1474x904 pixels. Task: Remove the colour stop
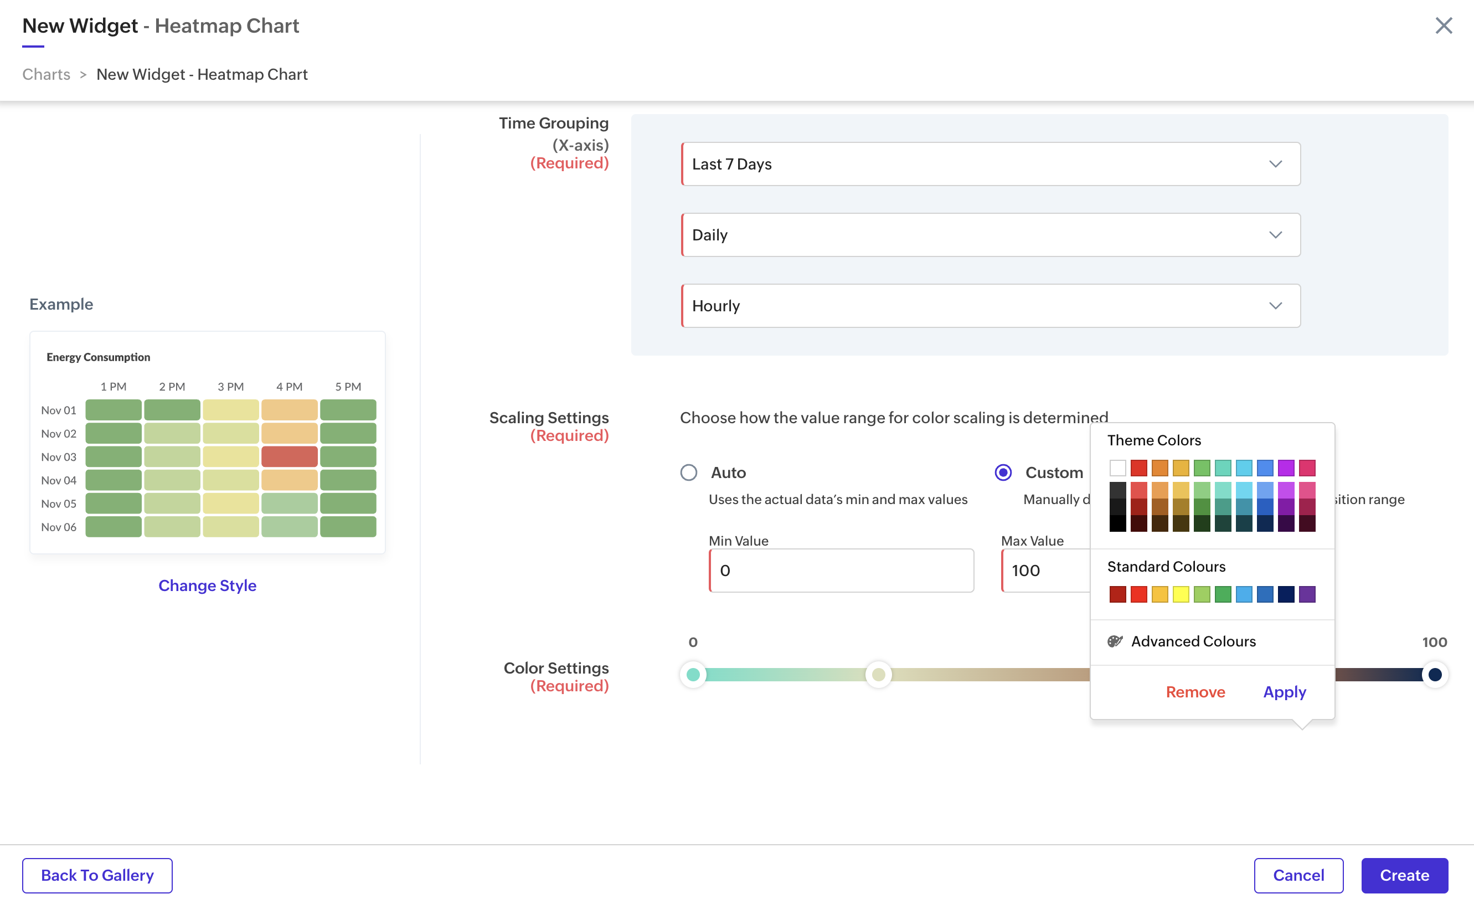tap(1195, 692)
